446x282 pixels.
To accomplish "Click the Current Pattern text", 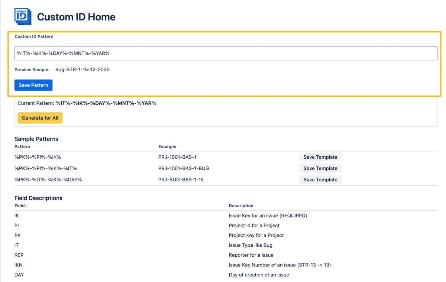I will [x=87, y=103].
